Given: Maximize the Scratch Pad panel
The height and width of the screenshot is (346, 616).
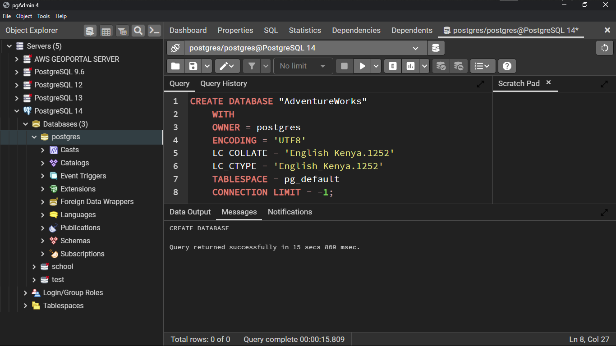Looking at the screenshot, I should (x=604, y=84).
